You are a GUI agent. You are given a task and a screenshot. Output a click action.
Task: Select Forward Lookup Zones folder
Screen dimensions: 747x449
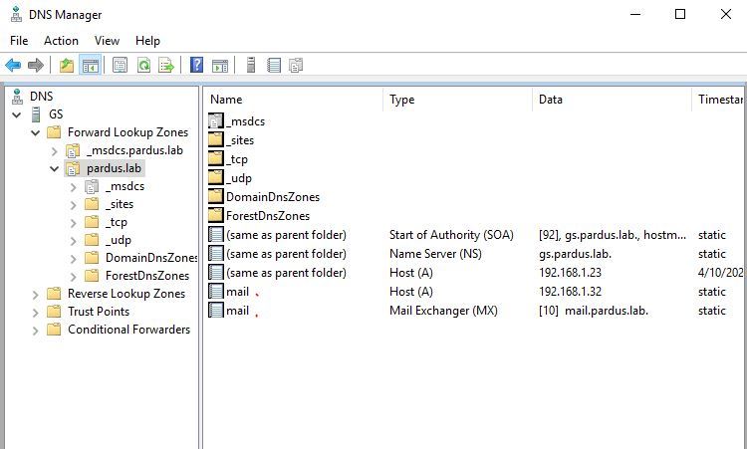(x=127, y=132)
